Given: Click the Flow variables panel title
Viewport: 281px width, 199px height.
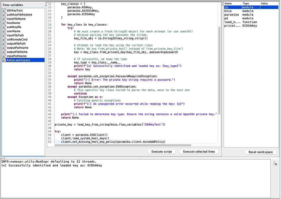Looking at the screenshot, I should tap(13, 5).
